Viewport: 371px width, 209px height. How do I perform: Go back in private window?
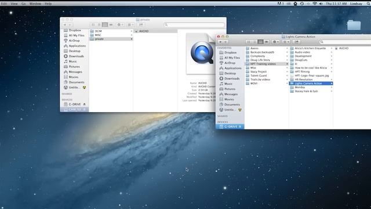tap(64, 24)
